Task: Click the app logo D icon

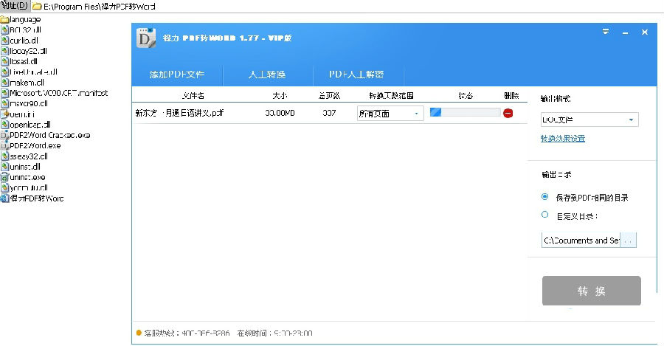Action: (x=145, y=38)
